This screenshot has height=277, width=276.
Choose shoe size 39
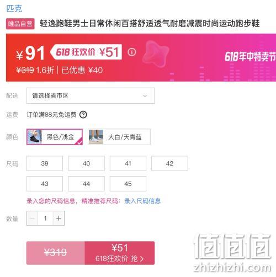[x=45, y=163]
